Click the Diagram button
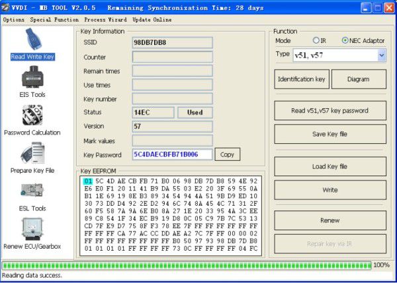Screen dimensions: 397x283 (x=359, y=79)
